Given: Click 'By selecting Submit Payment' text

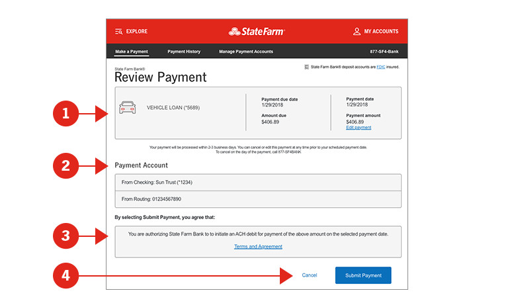Looking at the screenshot, I should [165, 217].
